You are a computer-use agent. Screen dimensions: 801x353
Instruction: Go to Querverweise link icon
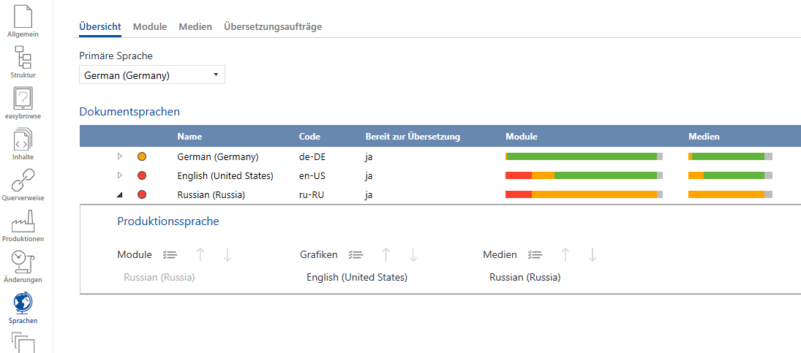pos(23,183)
